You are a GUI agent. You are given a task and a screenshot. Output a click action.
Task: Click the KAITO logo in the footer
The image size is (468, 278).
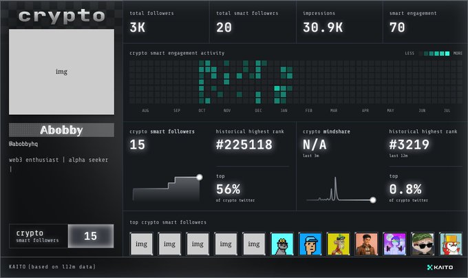coord(440,267)
